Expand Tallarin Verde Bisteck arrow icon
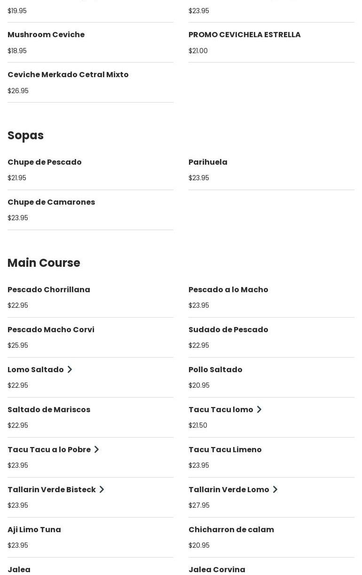The image size is (362, 575). (102, 490)
